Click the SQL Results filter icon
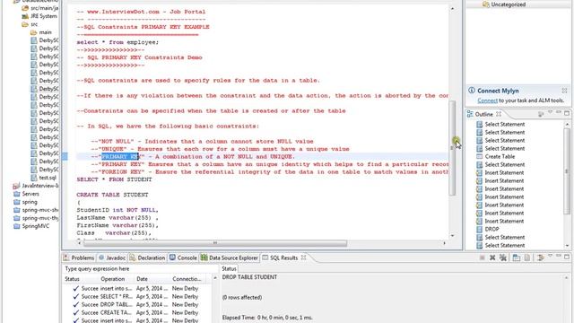574x323 pixels. [541, 258]
